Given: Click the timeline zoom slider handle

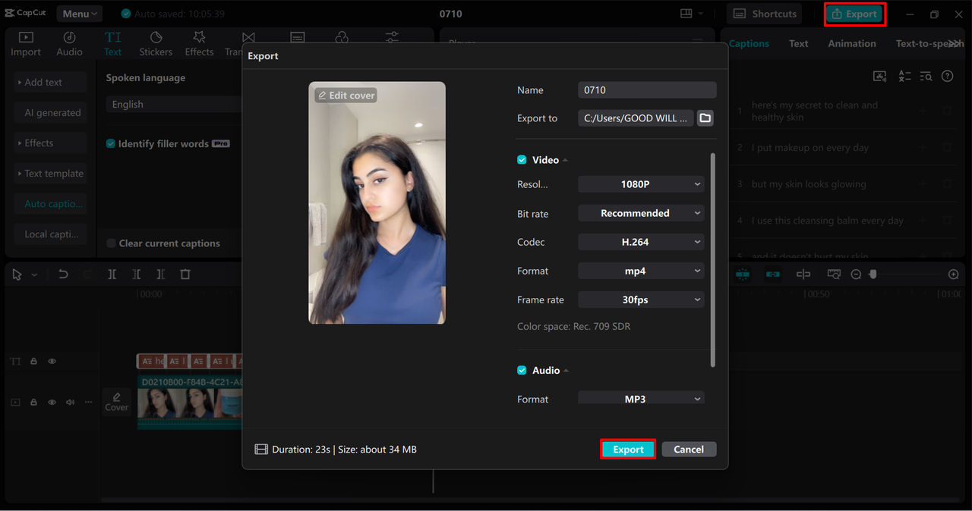Looking at the screenshot, I should pos(873,274).
